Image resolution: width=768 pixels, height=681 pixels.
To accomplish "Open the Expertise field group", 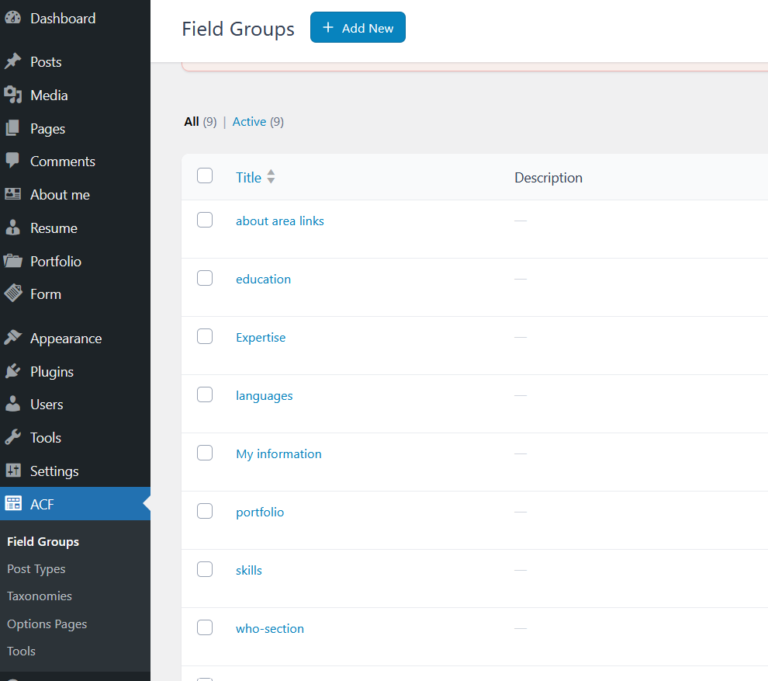I will [x=261, y=337].
